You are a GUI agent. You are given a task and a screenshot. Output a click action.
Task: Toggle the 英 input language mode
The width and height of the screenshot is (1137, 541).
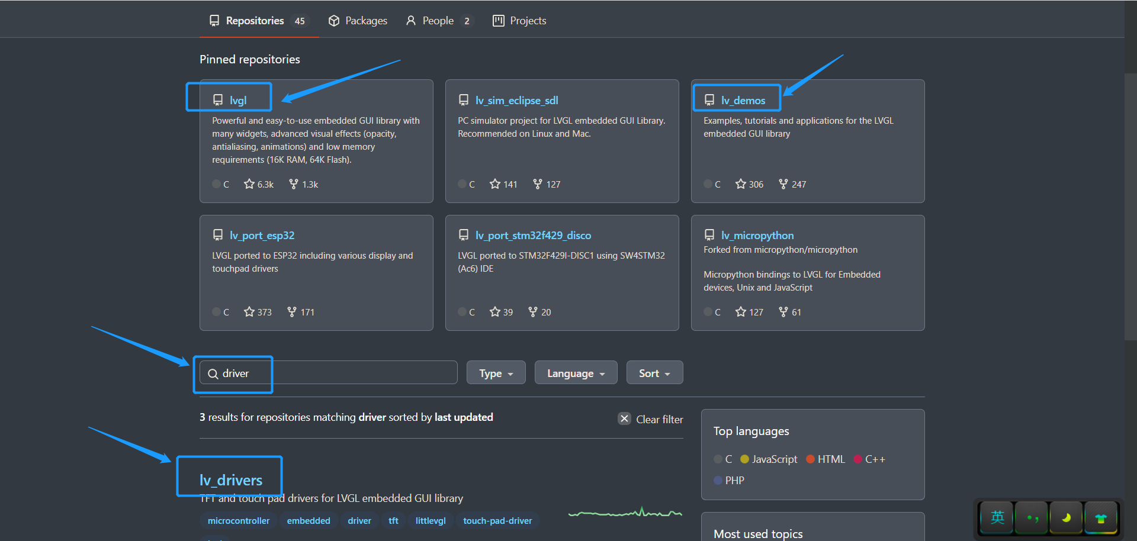click(997, 518)
